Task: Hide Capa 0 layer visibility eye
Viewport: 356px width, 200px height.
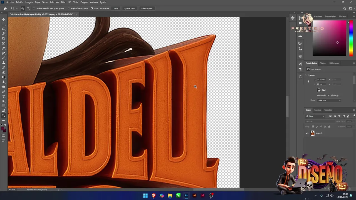Action: point(307,133)
